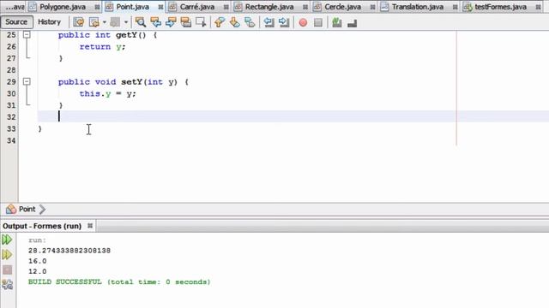Go to the Next Bookmark

(x=234, y=22)
